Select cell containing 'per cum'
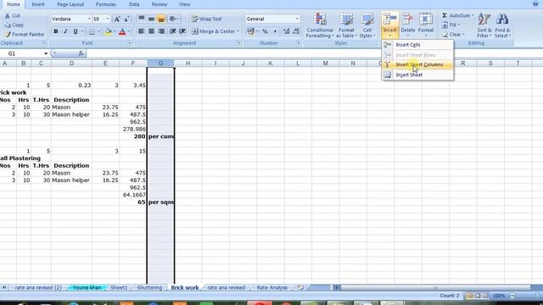 click(160, 136)
